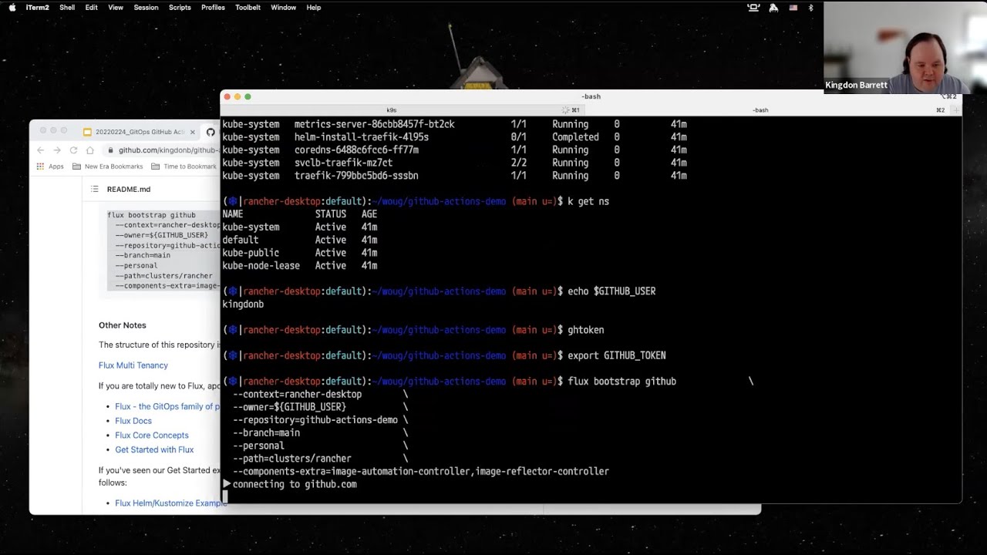This screenshot has width=987, height=555.
Task: Close the 20220224_GitOps browser tab
Action: coord(192,132)
